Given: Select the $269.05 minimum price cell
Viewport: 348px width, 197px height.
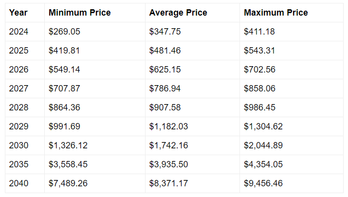Looking at the screenshot, I should 64,32.
